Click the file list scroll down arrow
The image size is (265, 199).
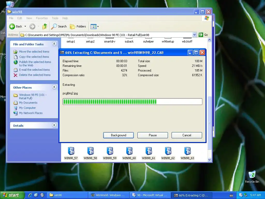pyautogui.click(x=209, y=160)
